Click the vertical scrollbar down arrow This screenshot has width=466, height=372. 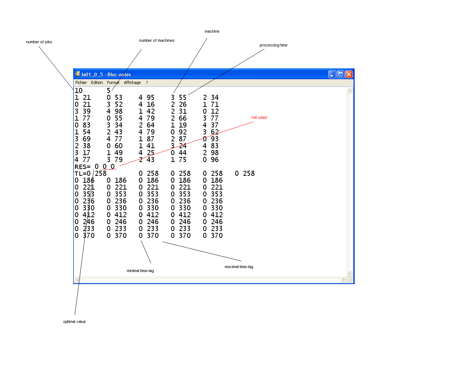[x=350, y=274]
